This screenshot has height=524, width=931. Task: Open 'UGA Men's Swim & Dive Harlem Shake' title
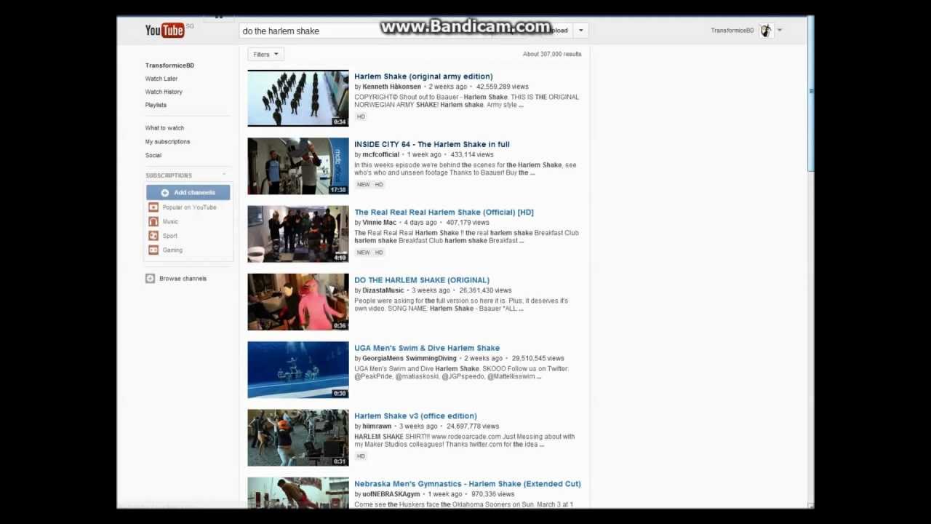pyautogui.click(x=427, y=348)
